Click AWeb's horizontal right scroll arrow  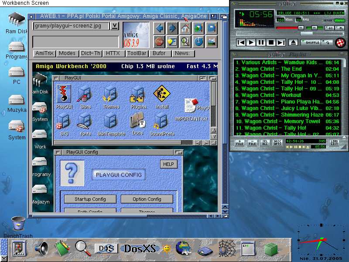pos(217,216)
